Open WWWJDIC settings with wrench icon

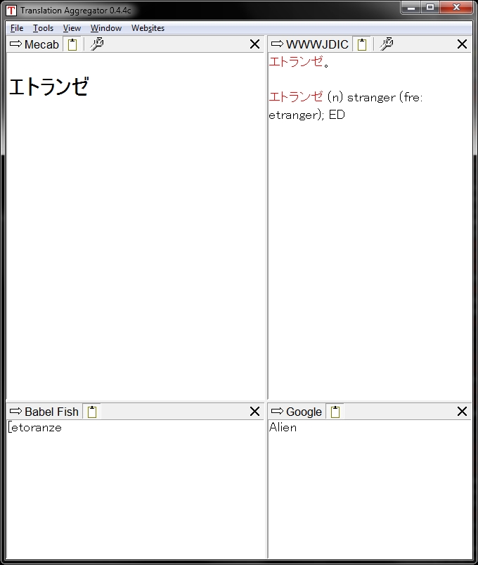pos(386,44)
